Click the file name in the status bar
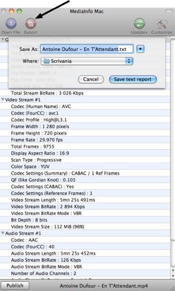175x291 pixels. pos(104,286)
